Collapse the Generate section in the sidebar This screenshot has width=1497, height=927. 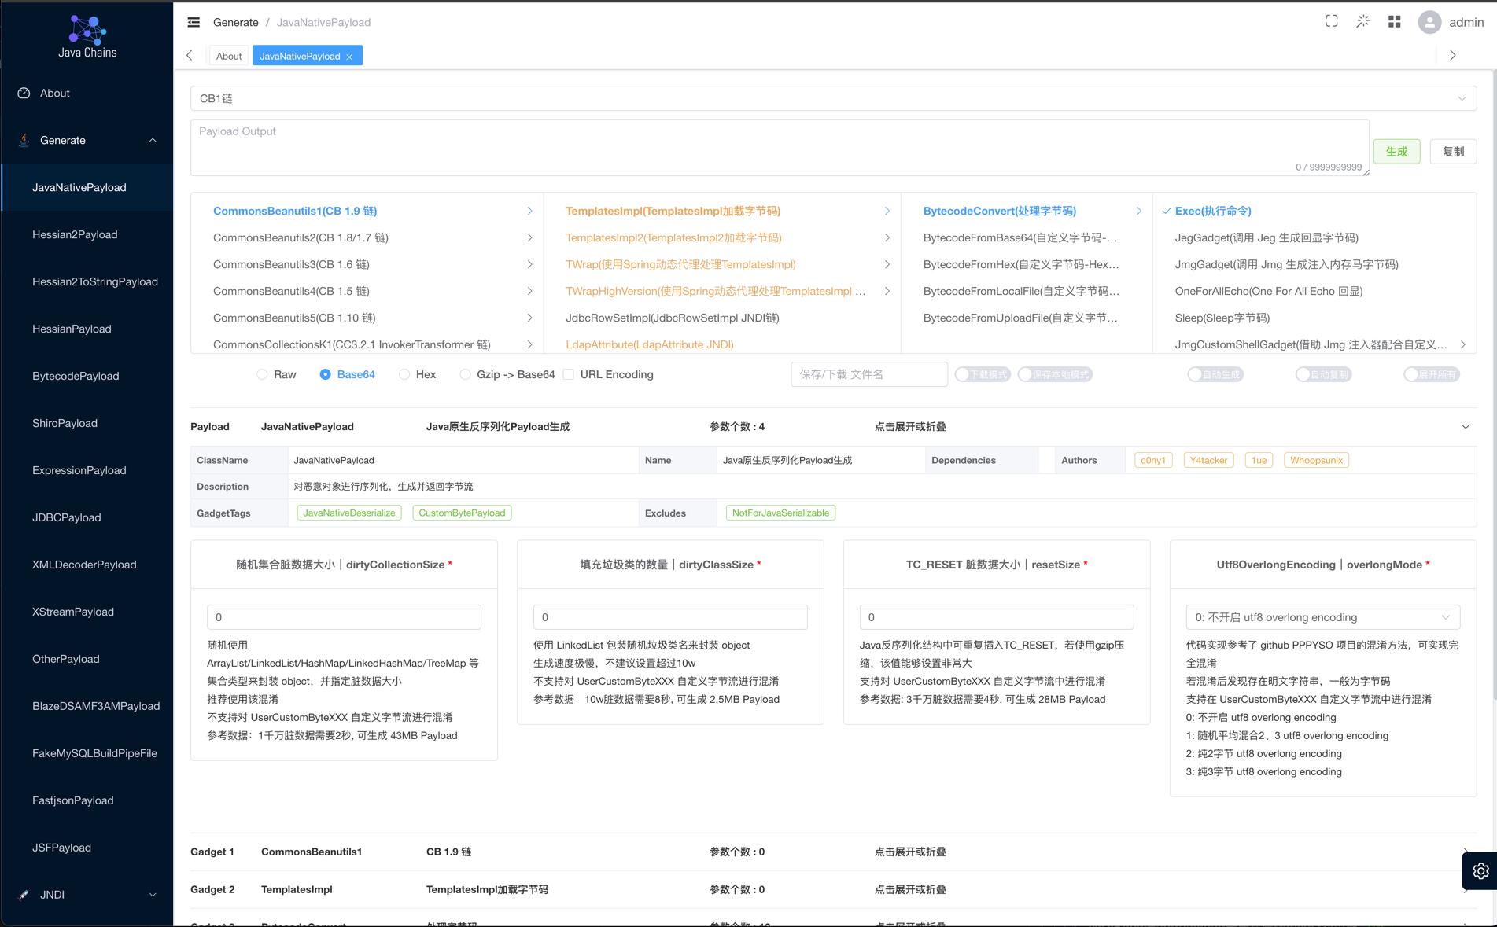[153, 140]
